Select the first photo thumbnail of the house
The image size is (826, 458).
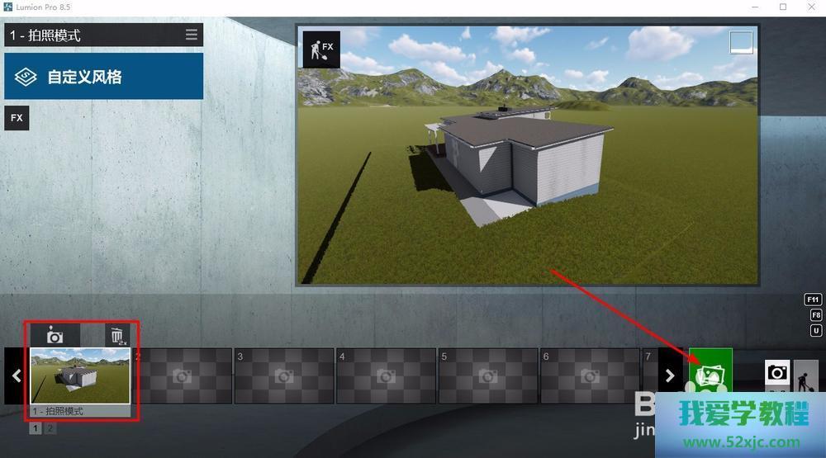tap(80, 375)
